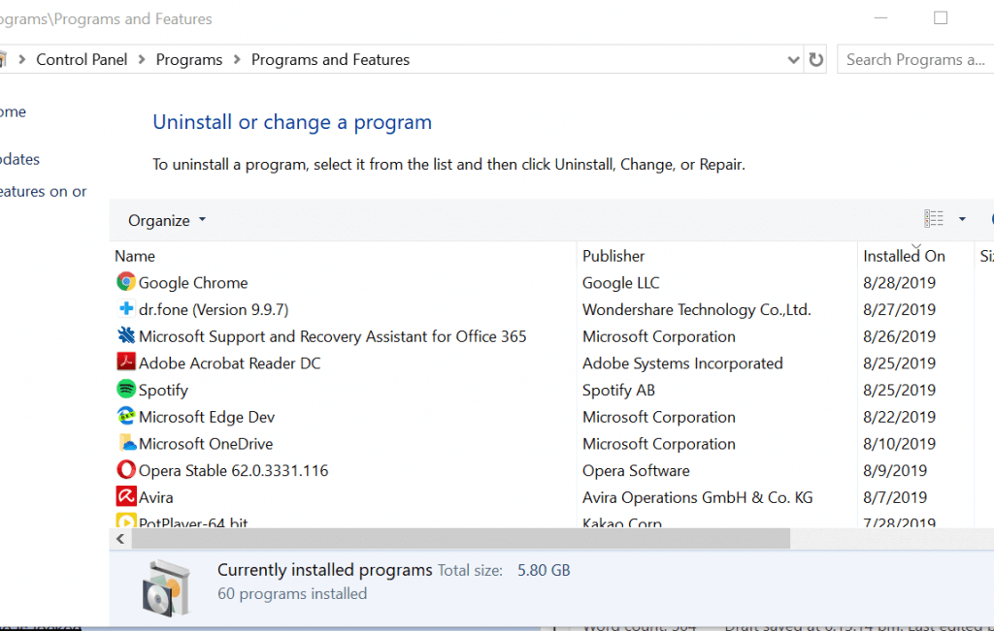Navigate to Control Panel breadcrumb
The image size is (994, 631).
(82, 59)
